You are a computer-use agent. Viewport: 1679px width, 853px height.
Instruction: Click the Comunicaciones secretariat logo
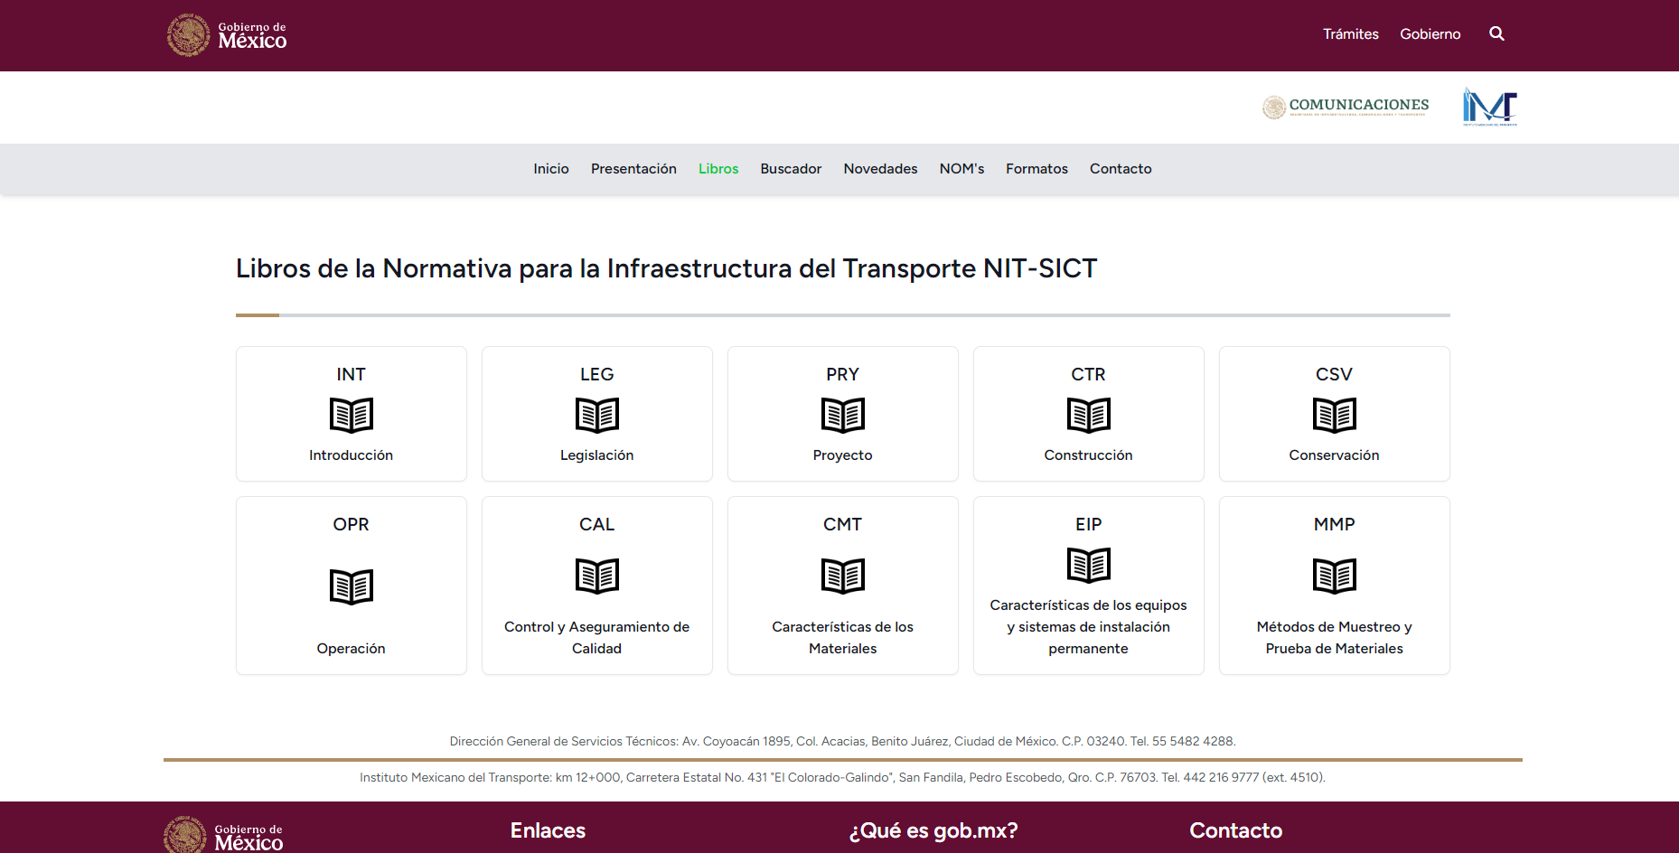tap(1346, 107)
